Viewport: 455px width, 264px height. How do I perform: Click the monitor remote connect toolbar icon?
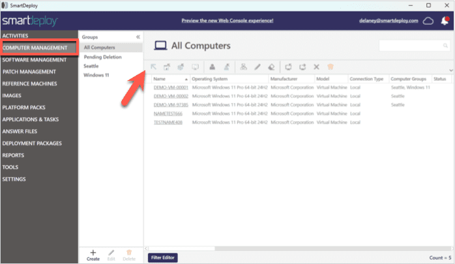[x=195, y=67]
